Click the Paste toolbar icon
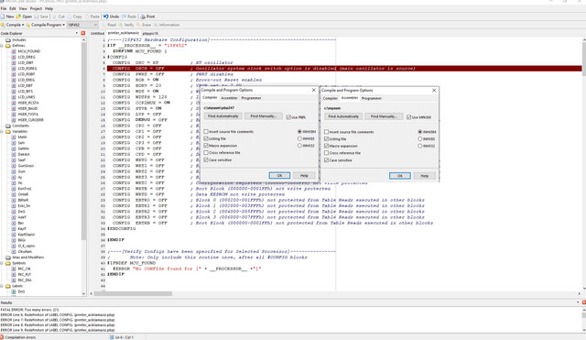Viewport: 586px width, 340px height. [87, 16]
